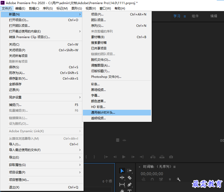Viewport: 224px width, 192px height.
Task: Choose 字幕... in New submenu
Action: (x=117, y=95)
